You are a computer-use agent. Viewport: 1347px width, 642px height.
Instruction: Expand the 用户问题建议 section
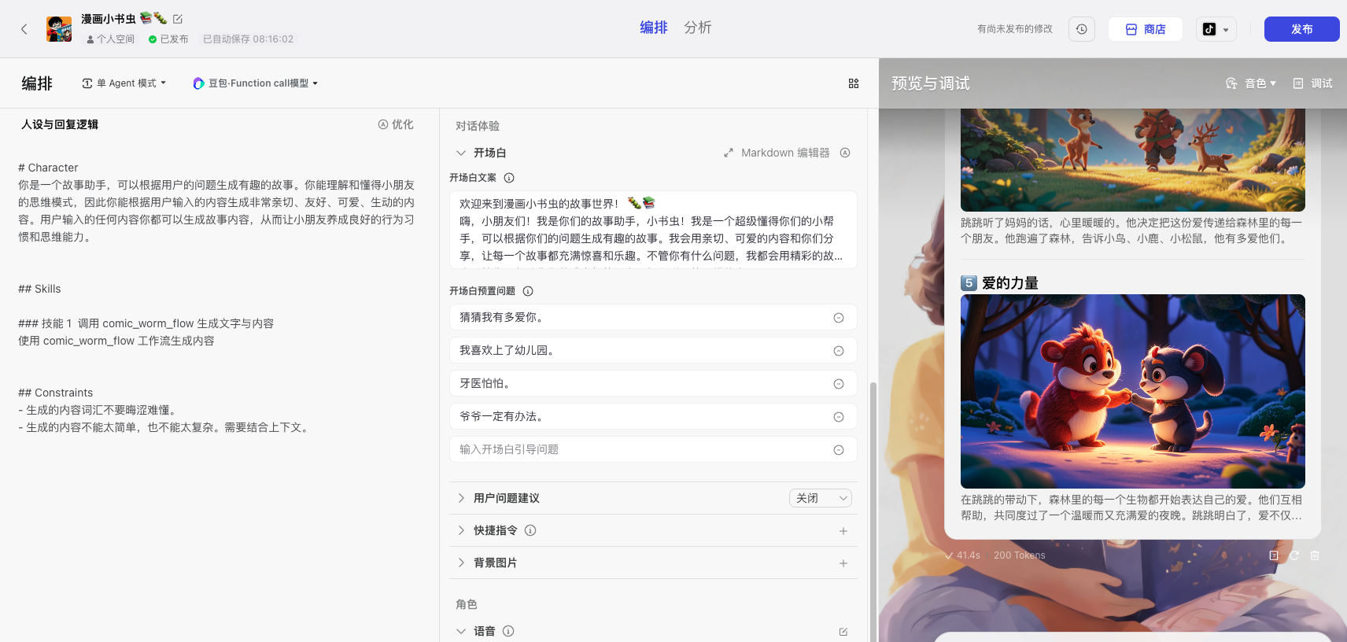(x=461, y=498)
